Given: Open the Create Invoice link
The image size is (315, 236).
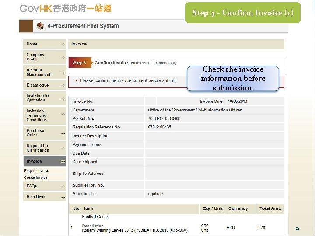Looking at the screenshot, I should tap(36, 177).
